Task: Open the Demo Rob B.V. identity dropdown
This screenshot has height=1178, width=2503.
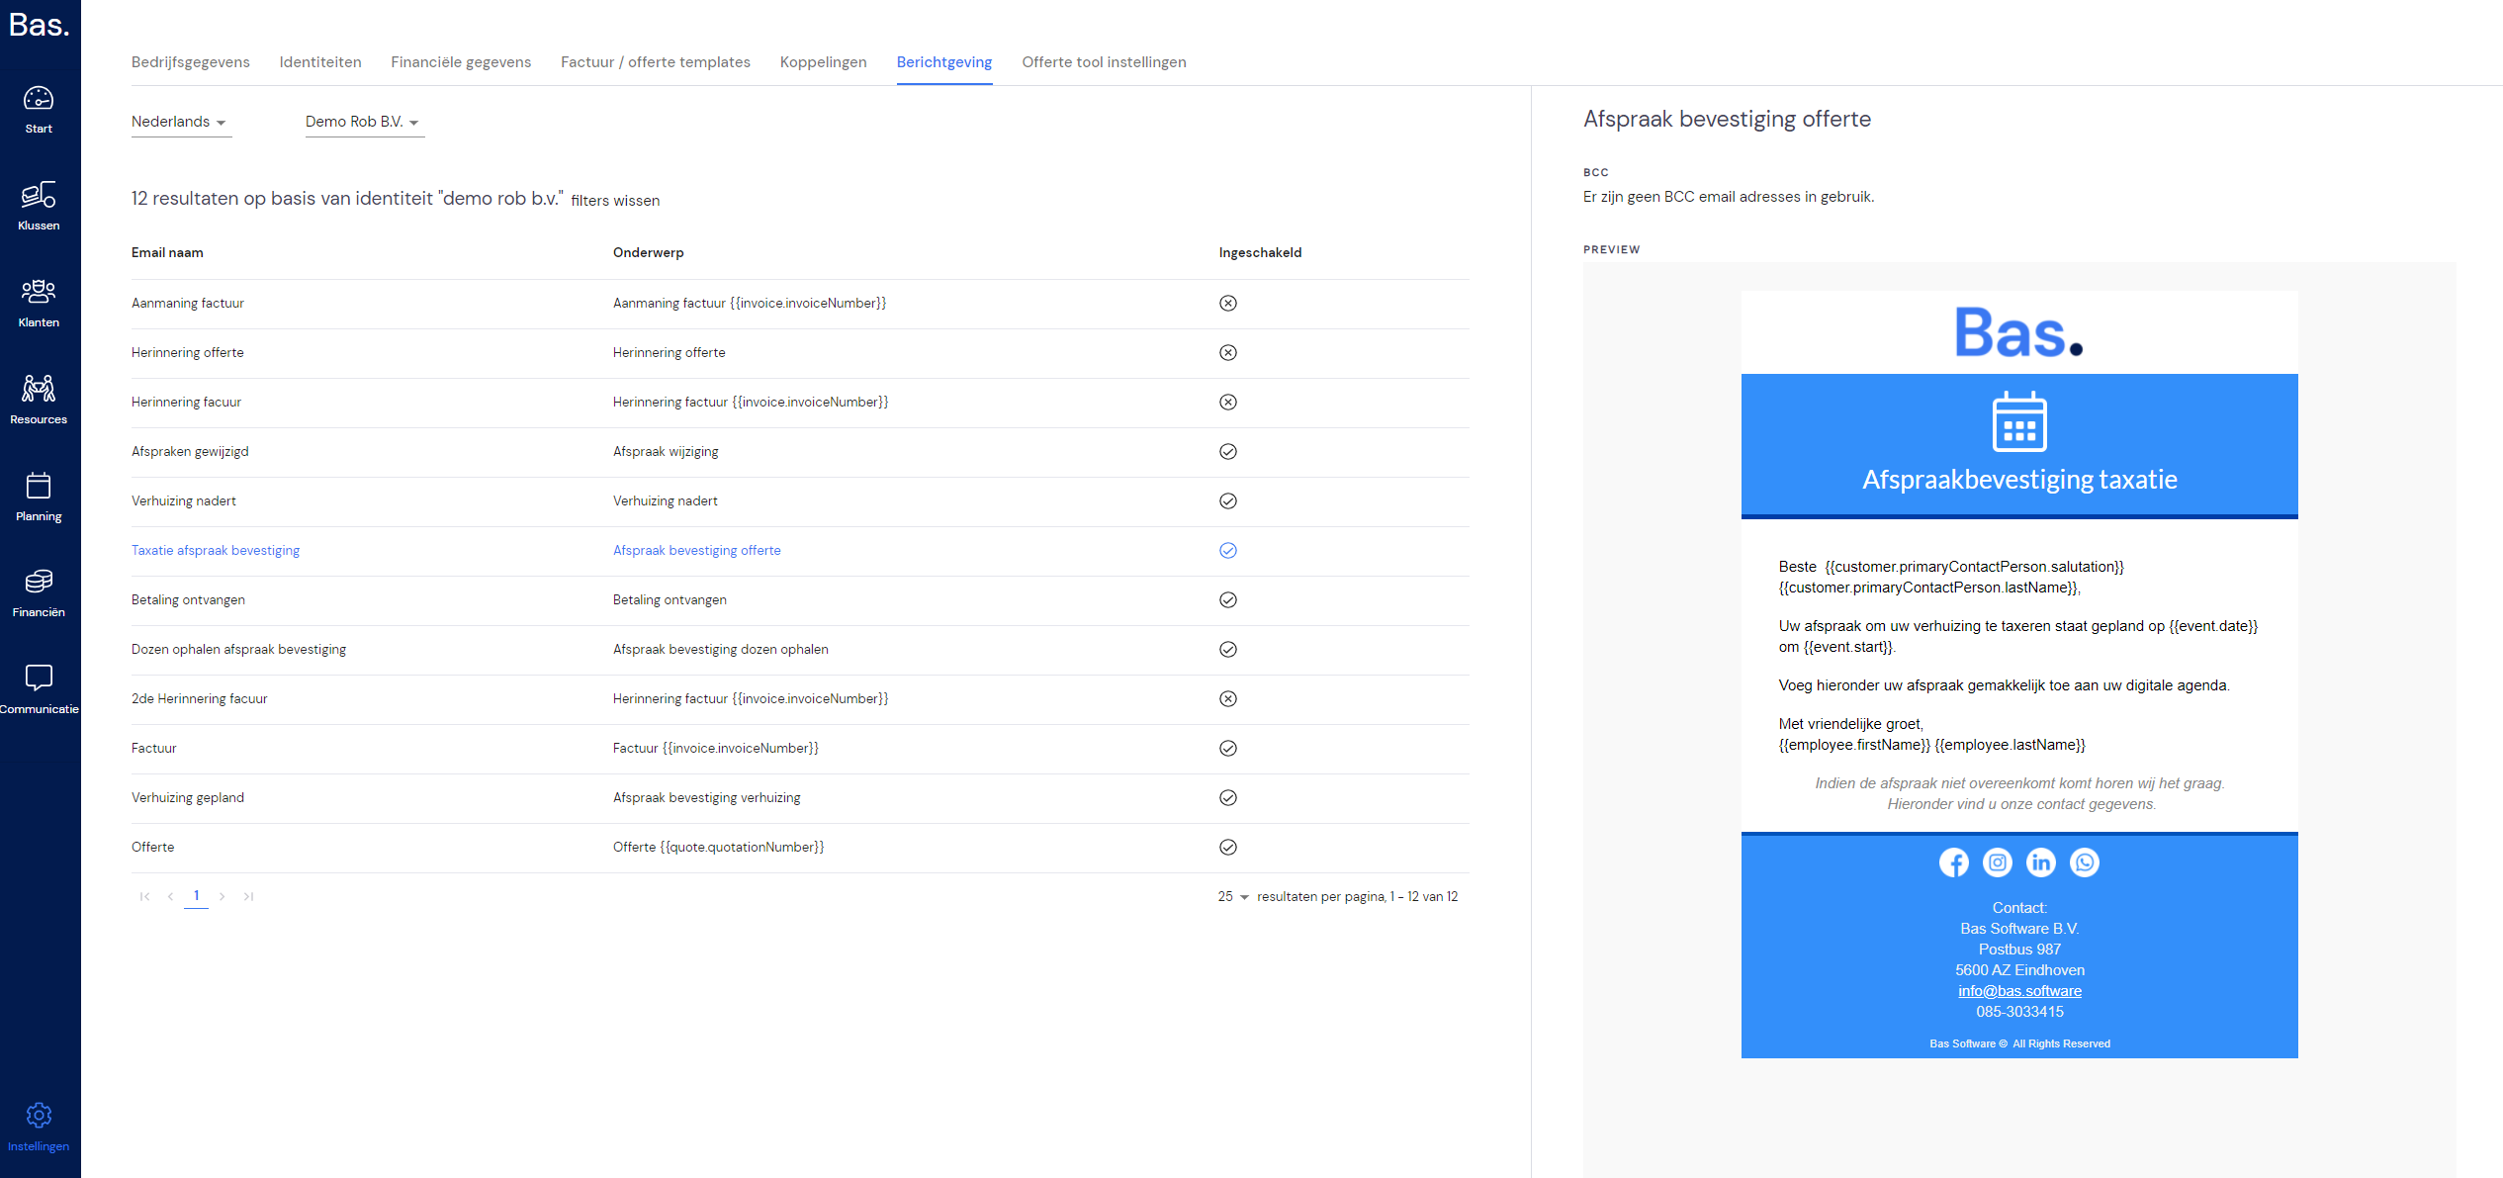Action: click(364, 122)
